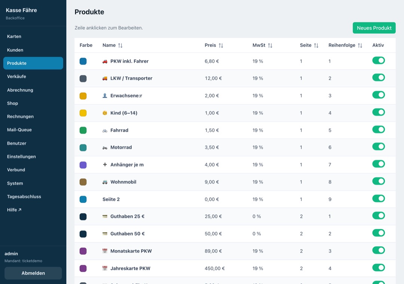404x284 pixels.
Task: Click the yellow swatch for Kind (6–14)
Action: (x=83, y=113)
